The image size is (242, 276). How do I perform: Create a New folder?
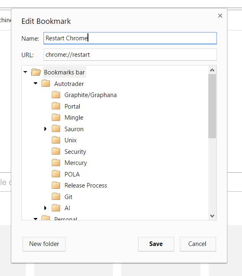[x=44, y=244]
